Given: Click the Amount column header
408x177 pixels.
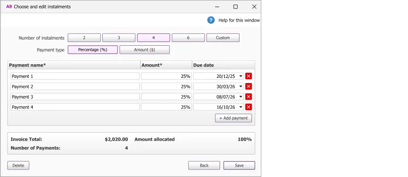Looking at the screenshot, I should (x=166, y=65).
